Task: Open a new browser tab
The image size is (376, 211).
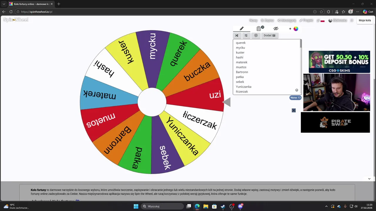Action: click(x=59, y=4)
